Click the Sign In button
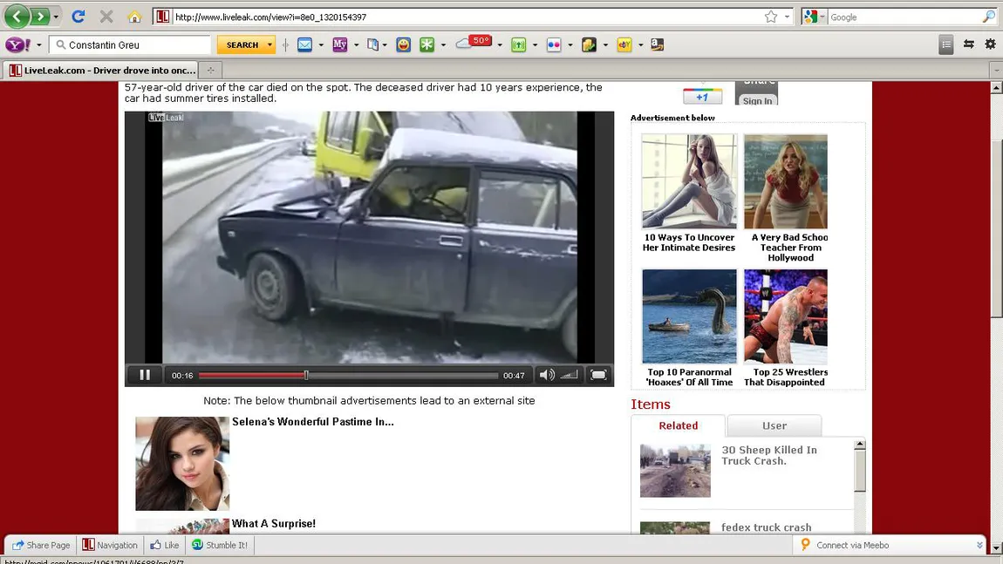This screenshot has width=1003, height=564. (x=757, y=100)
